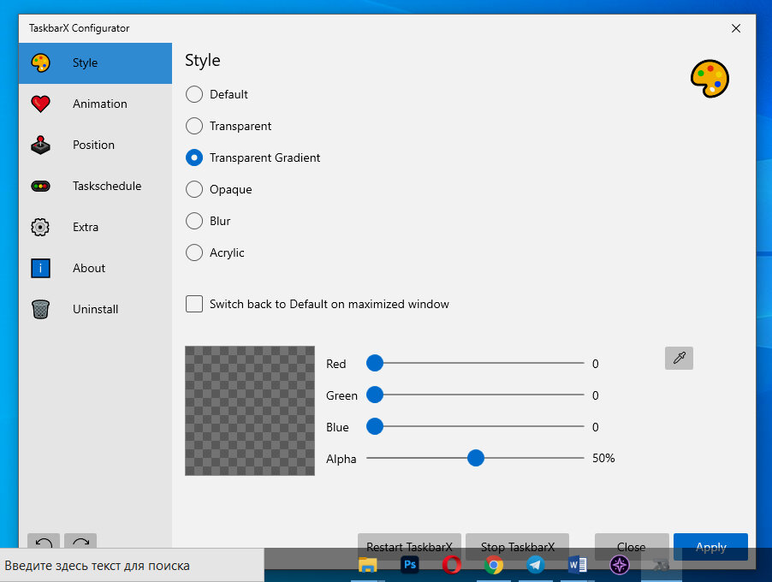Open Opera browser from the taskbar
The width and height of the screenshot is (772, 582).
click(x=452, y=565)
